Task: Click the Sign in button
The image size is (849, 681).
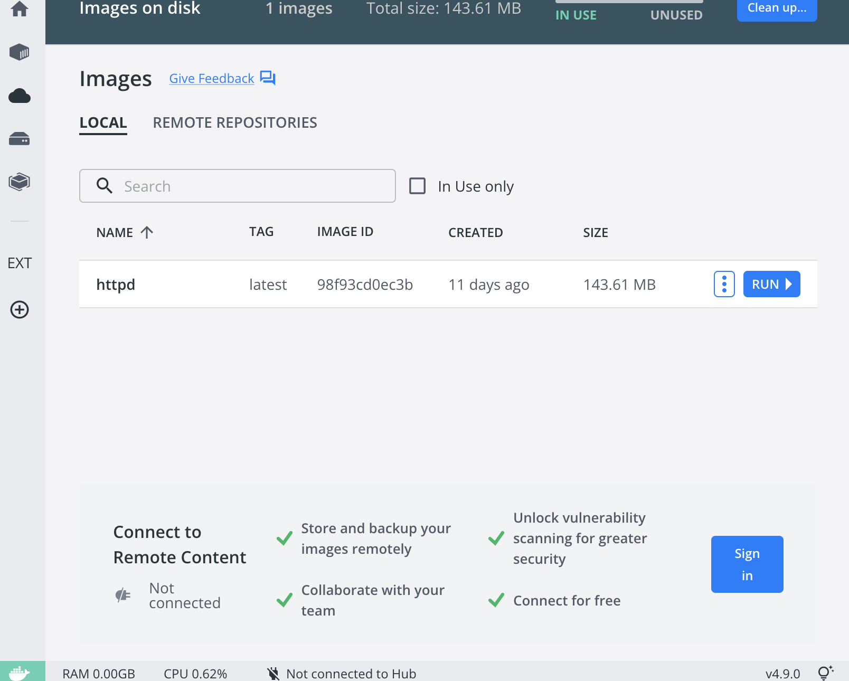Action: coord(747,564)
